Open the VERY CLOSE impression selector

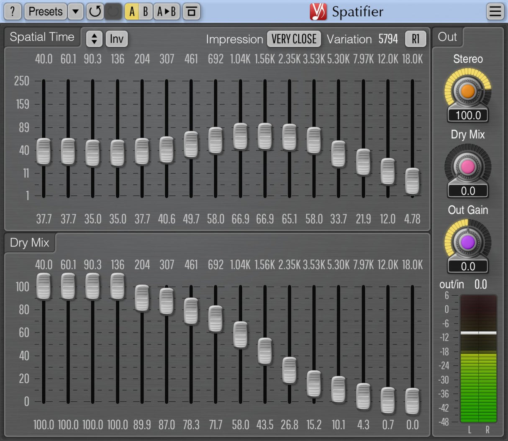[x=294, y=39]
